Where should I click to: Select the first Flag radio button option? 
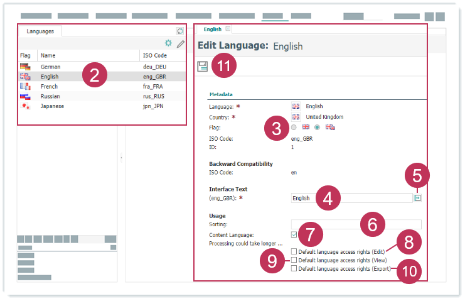[294, 127]
